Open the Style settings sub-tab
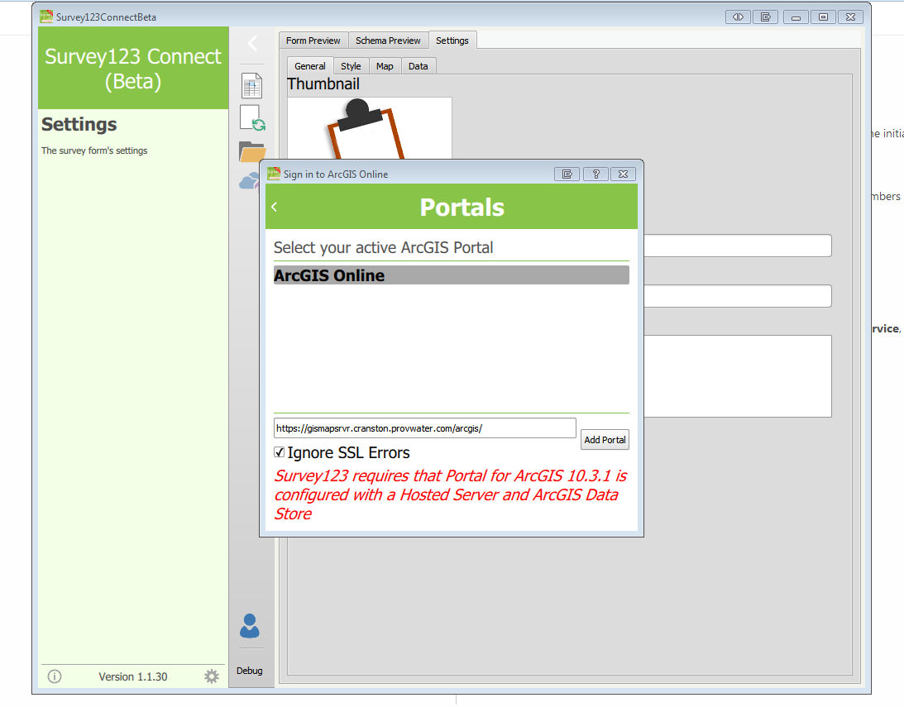Viewport: 904px width, 707px height. click(351, 66)
